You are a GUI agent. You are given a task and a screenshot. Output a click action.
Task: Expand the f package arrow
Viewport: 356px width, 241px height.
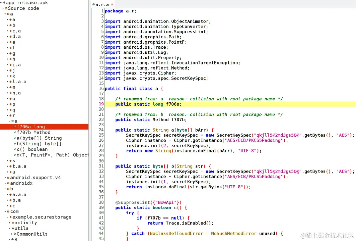pyautogui.click(x=7, y=48)
